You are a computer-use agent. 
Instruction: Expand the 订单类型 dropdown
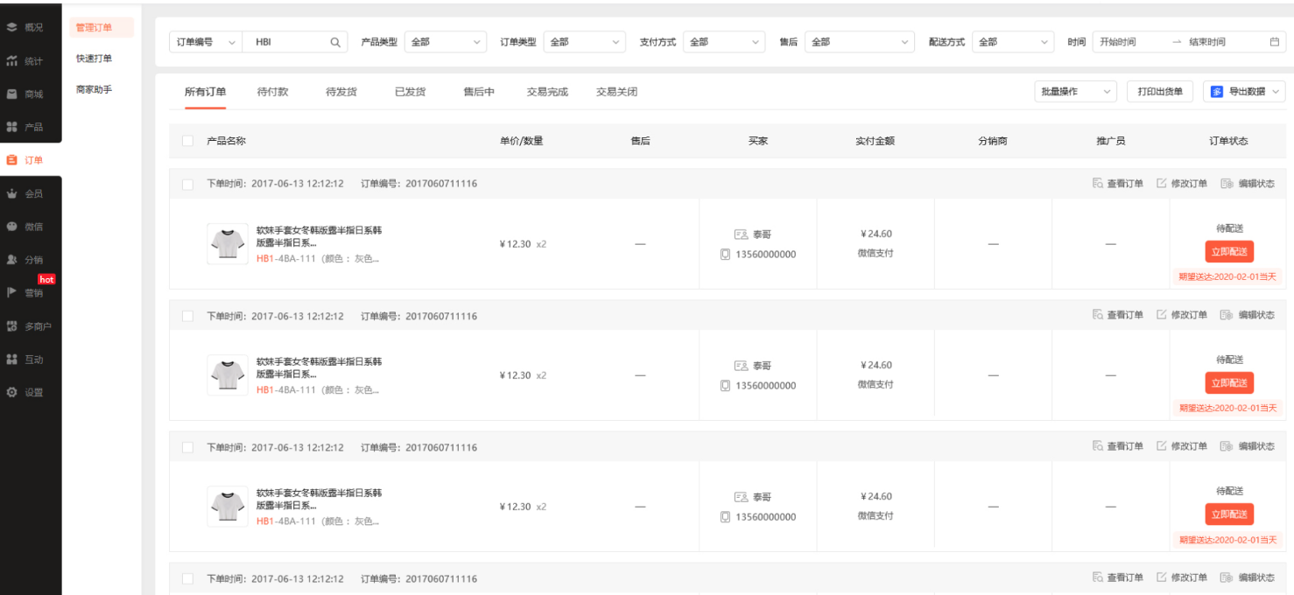tap(584, 42)
